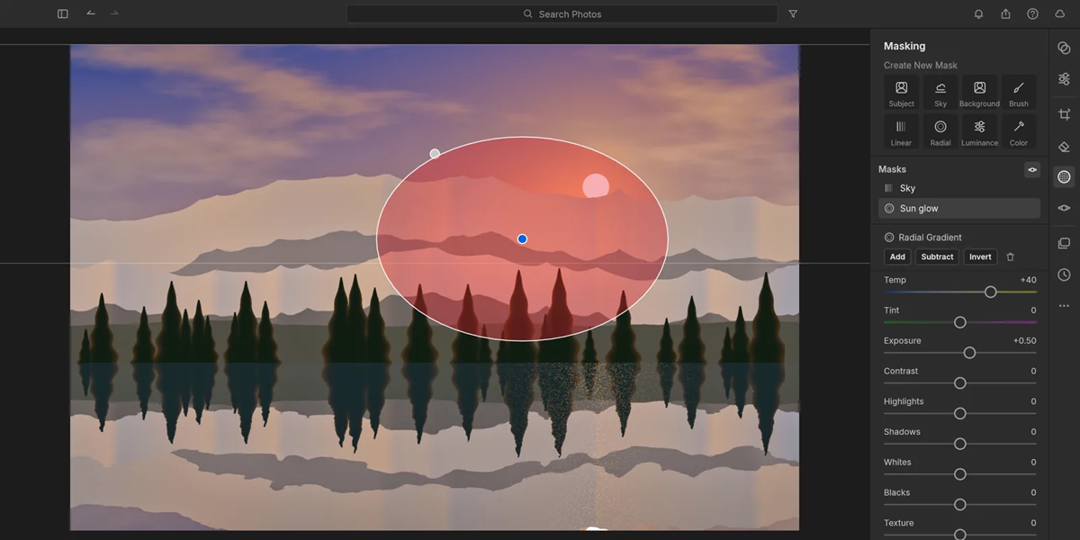Click the share icon in top bar

1005,13
